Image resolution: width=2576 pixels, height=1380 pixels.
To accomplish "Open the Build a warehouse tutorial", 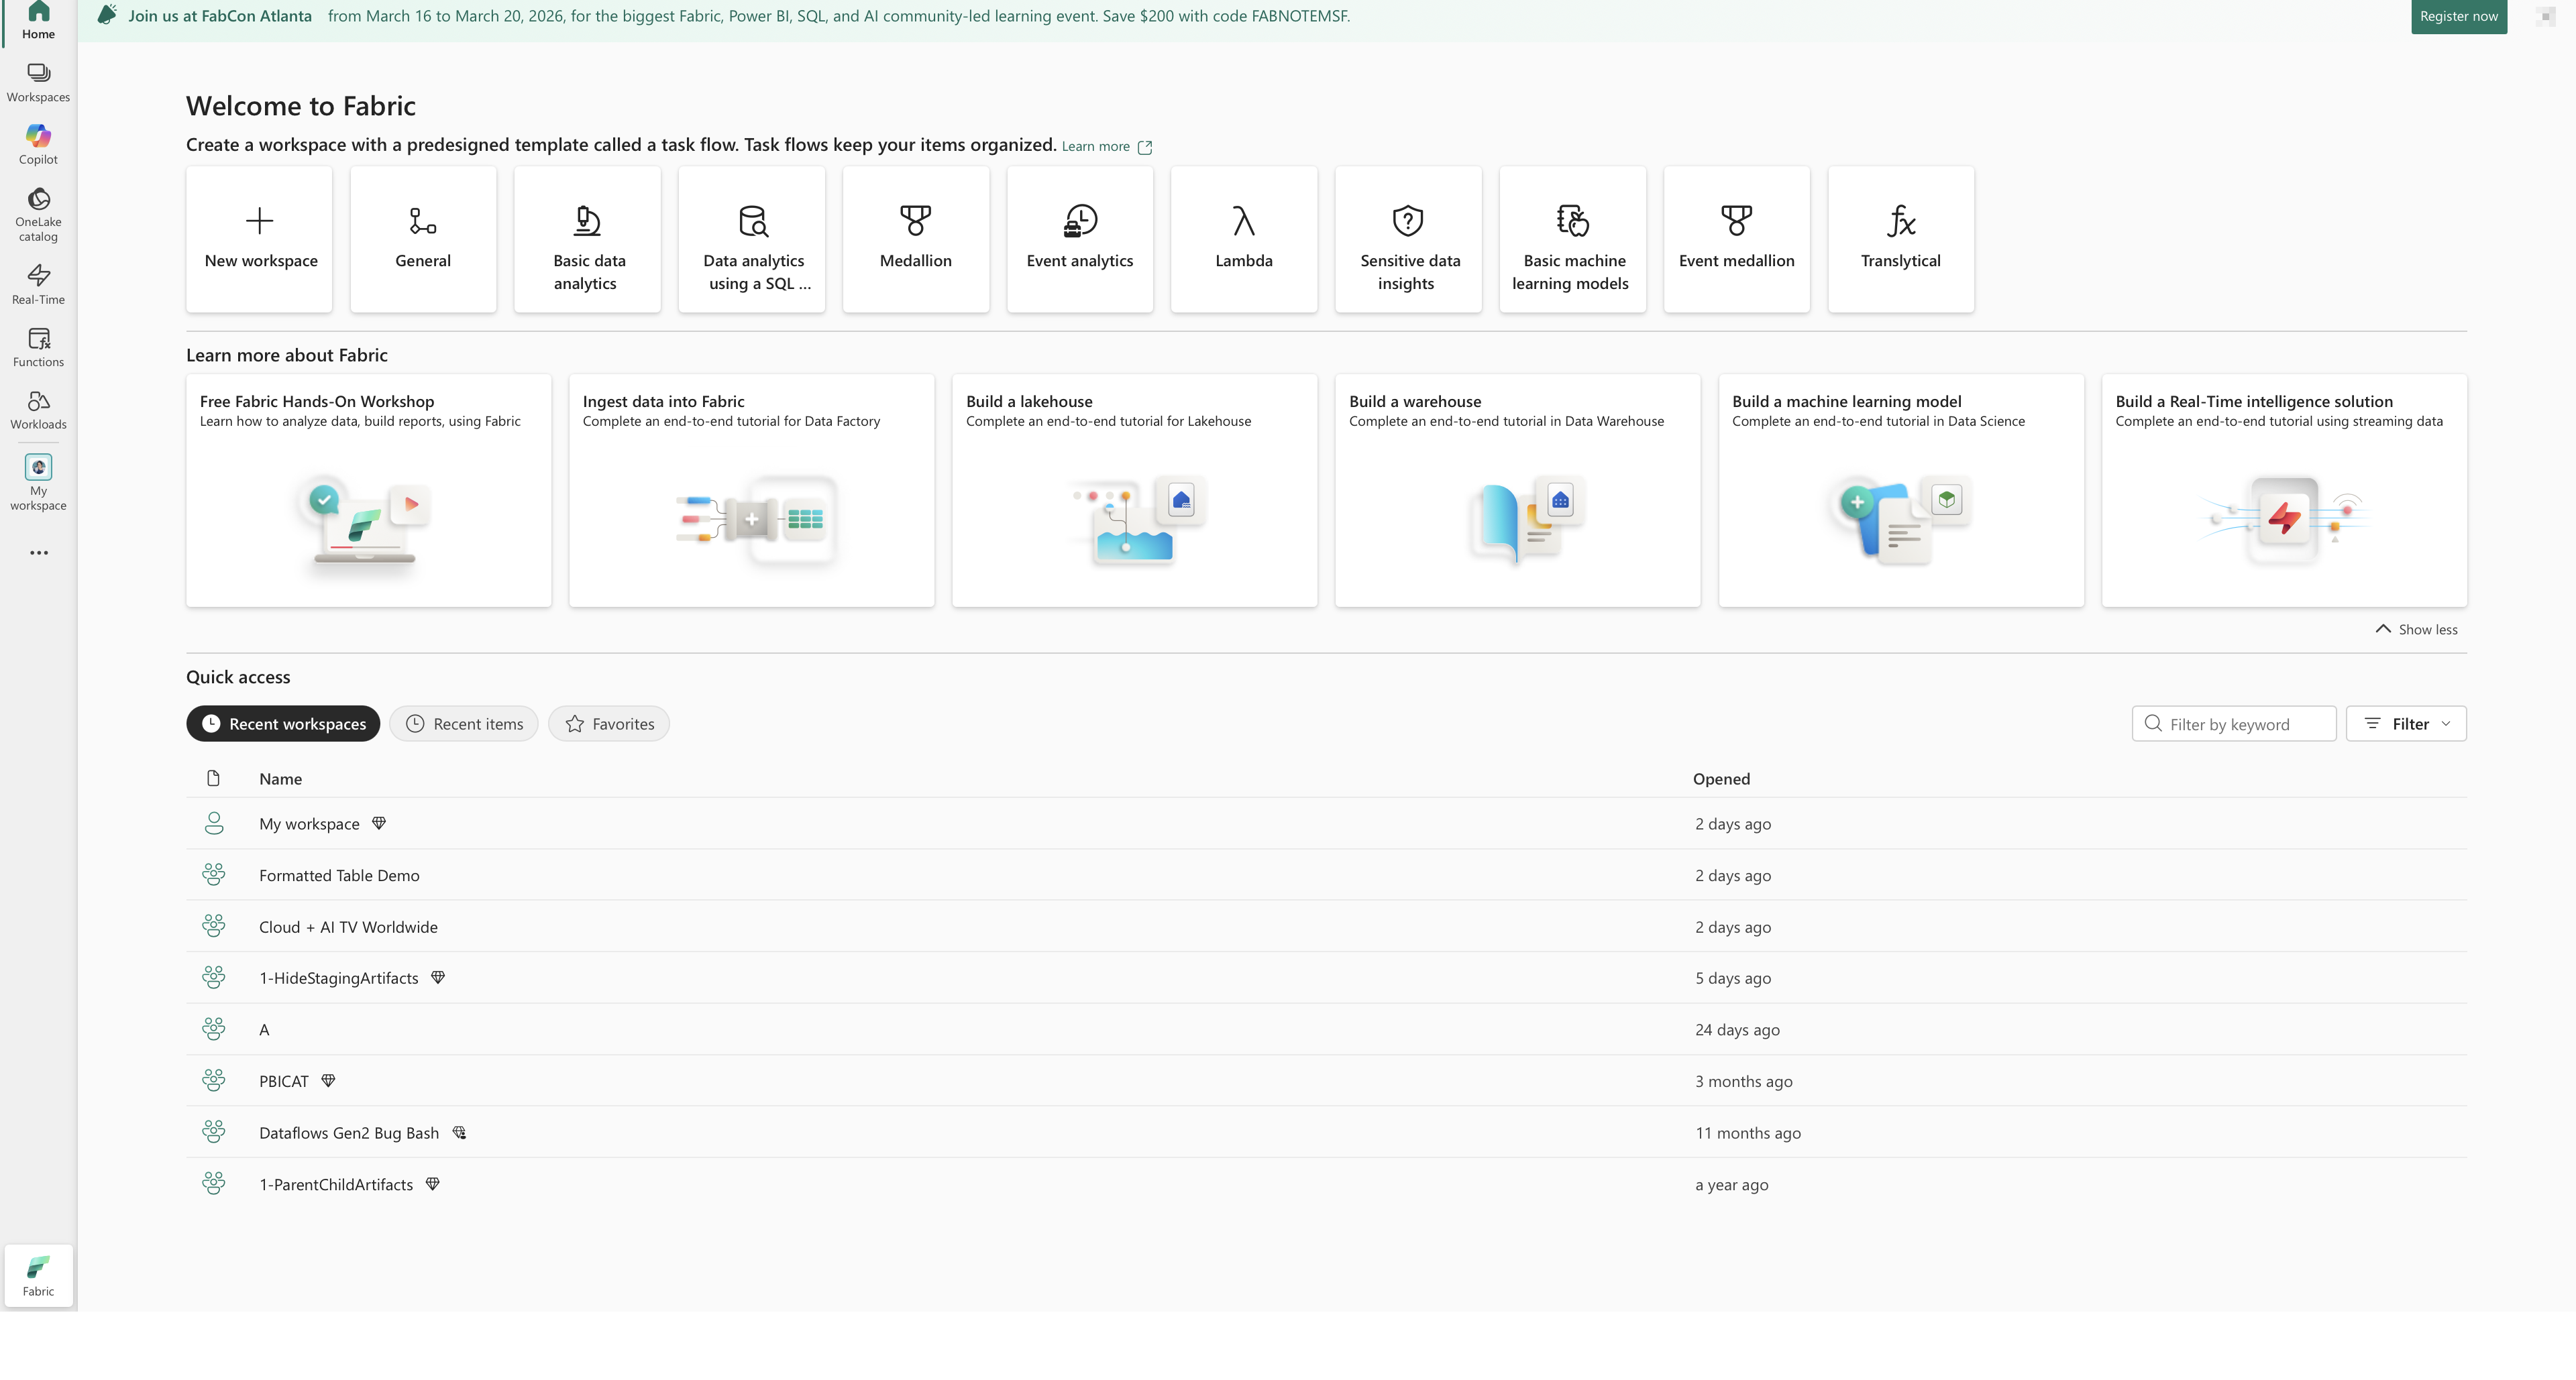I will [x=1518, y=491].
